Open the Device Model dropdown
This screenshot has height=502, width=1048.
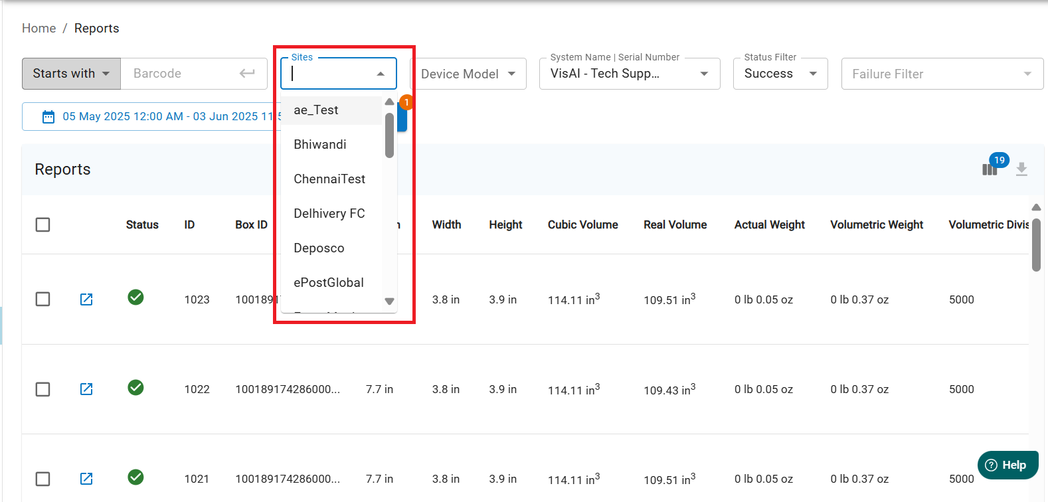point(468,74)
